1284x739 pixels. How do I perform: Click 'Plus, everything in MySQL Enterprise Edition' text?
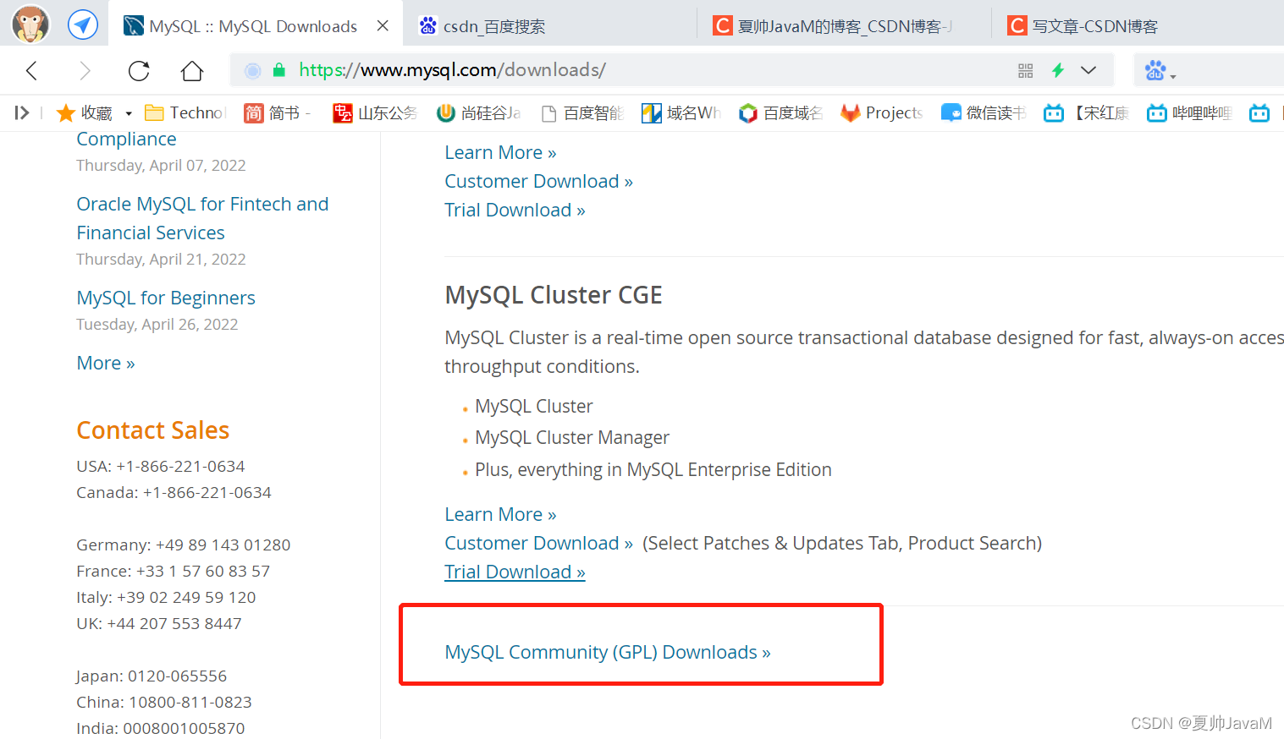click(653, 469)
